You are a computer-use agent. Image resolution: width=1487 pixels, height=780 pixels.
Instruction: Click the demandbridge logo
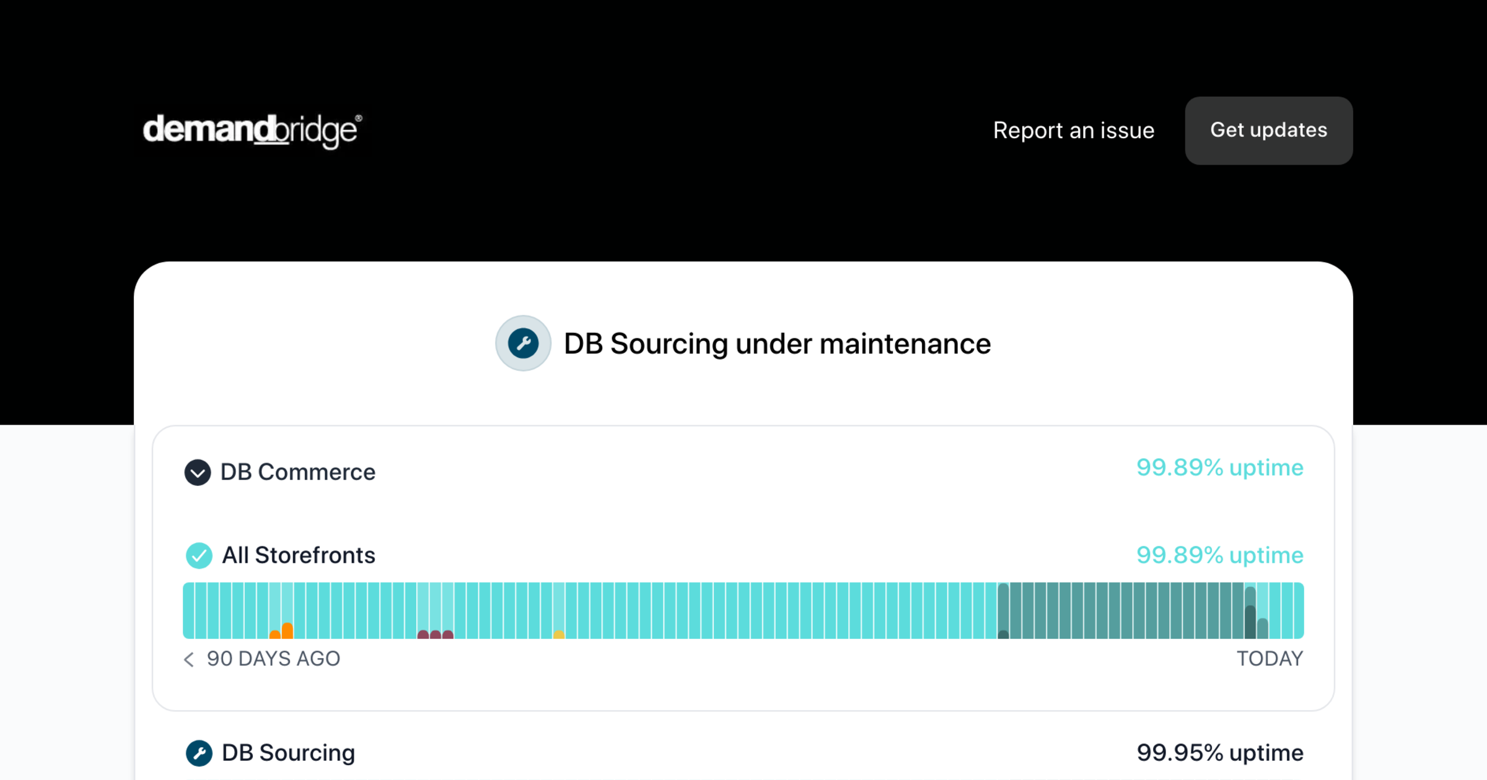252,131
